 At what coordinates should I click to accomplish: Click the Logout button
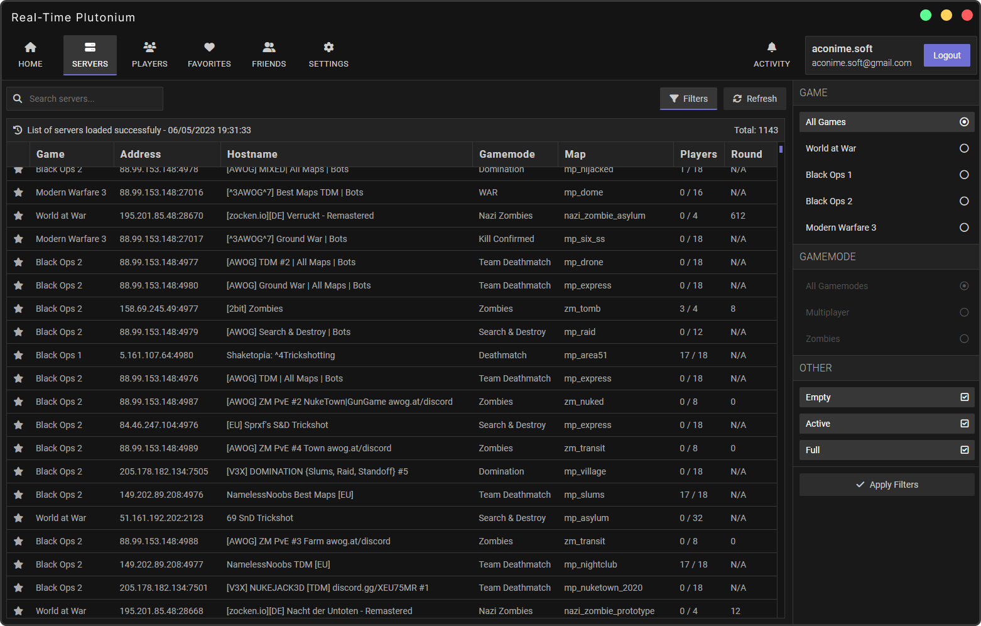[x=946, y=55]
